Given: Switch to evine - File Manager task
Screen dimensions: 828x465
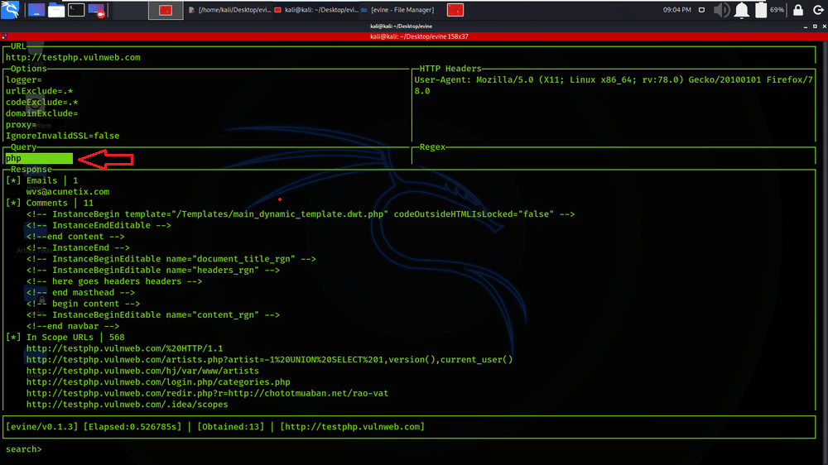Looking at the screenshot, I should (397, 10).
